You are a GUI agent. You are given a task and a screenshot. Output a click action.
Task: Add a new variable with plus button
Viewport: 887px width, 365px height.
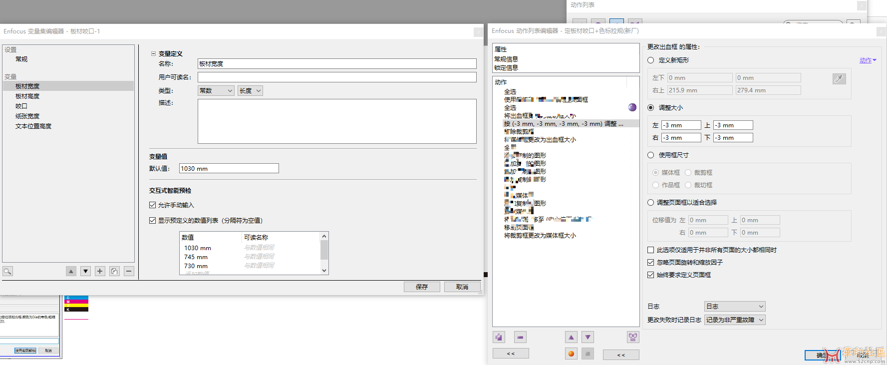pyautogui.click(x=100, y=271)
